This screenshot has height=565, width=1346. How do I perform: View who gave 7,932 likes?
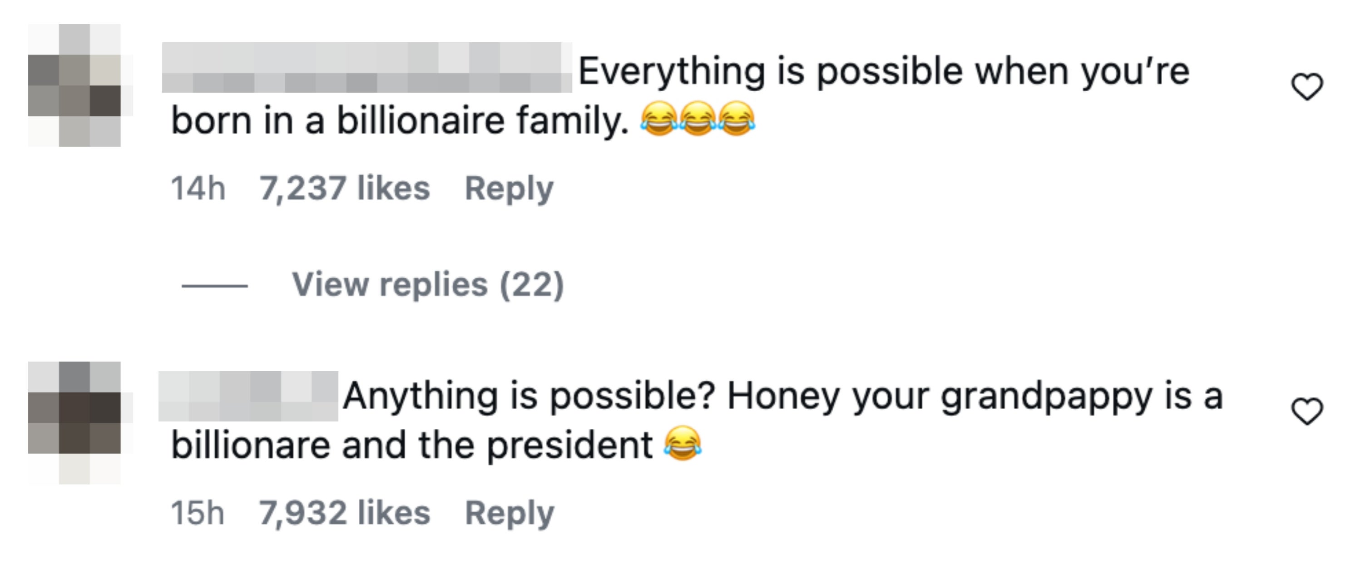click(344, 513)
